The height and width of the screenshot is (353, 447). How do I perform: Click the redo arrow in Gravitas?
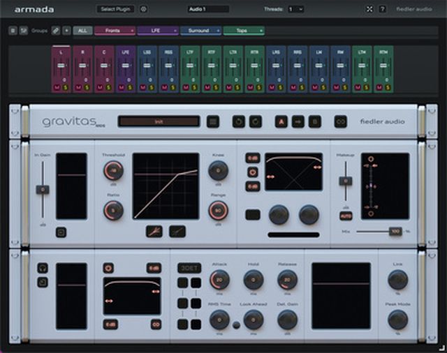point(256,122)
